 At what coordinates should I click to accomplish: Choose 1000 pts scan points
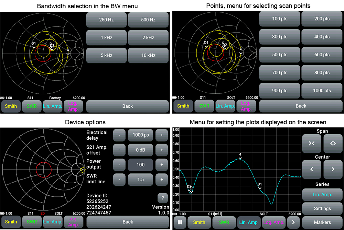tap(322, 91)
